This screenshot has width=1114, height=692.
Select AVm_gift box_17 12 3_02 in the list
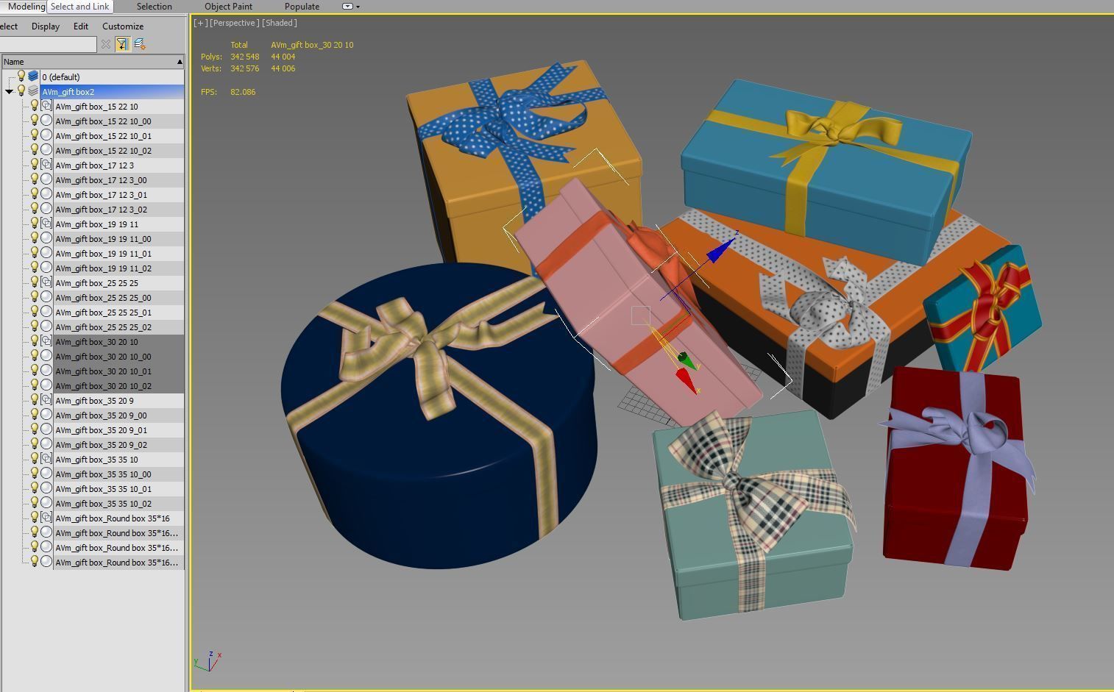click(x=118, y=209)
